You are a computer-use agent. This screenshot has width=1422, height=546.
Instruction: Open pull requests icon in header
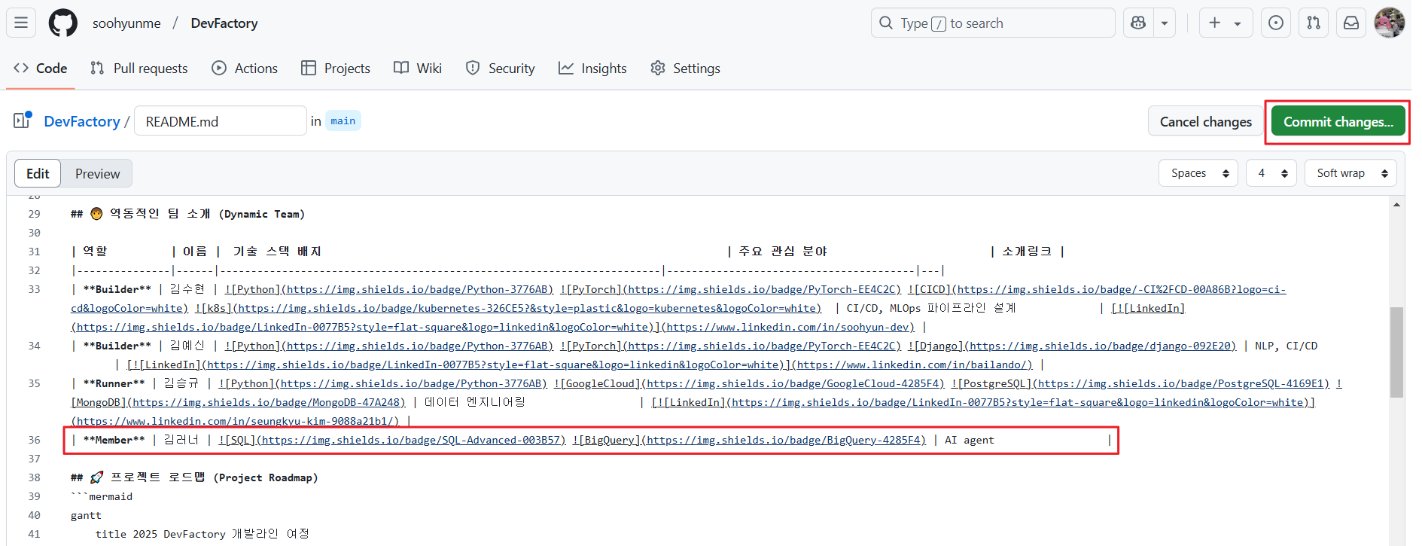[x=1314, y=23]
